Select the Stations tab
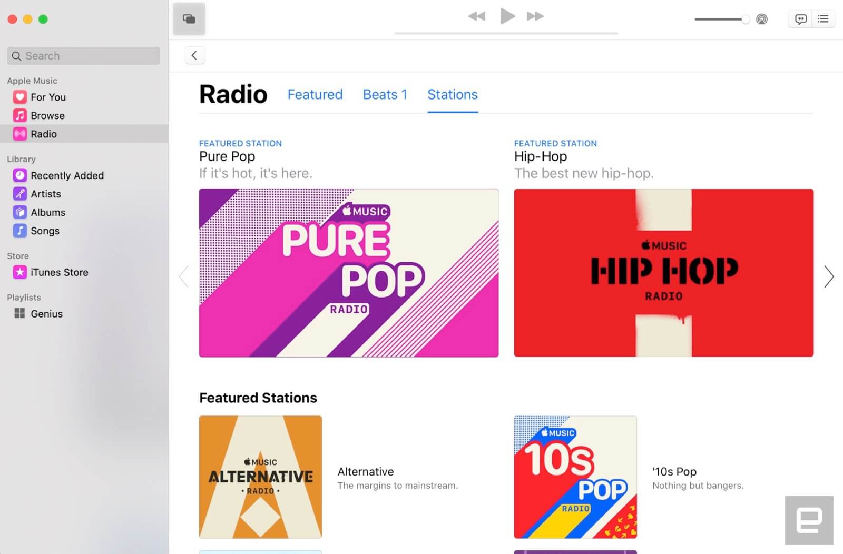Viewport: 843px width, 554px height. click(453, 94)
